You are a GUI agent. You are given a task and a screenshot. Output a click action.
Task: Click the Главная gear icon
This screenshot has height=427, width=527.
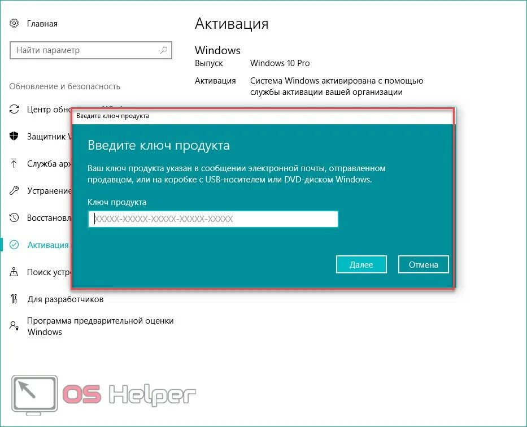pos(14,24)
